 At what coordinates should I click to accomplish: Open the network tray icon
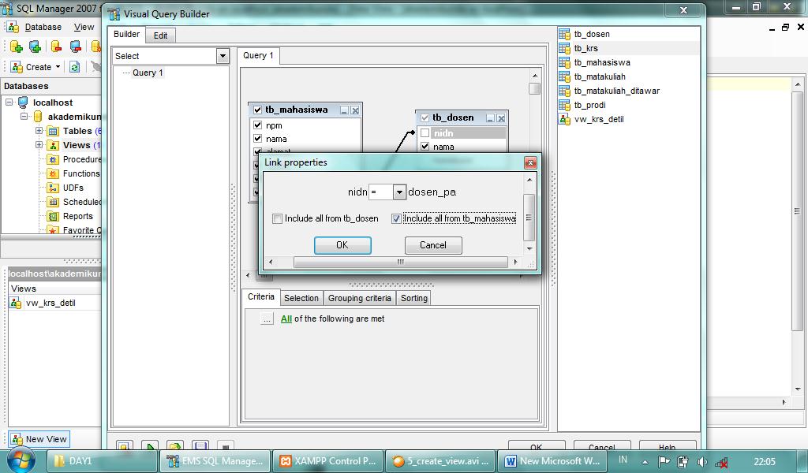(721, 462)
